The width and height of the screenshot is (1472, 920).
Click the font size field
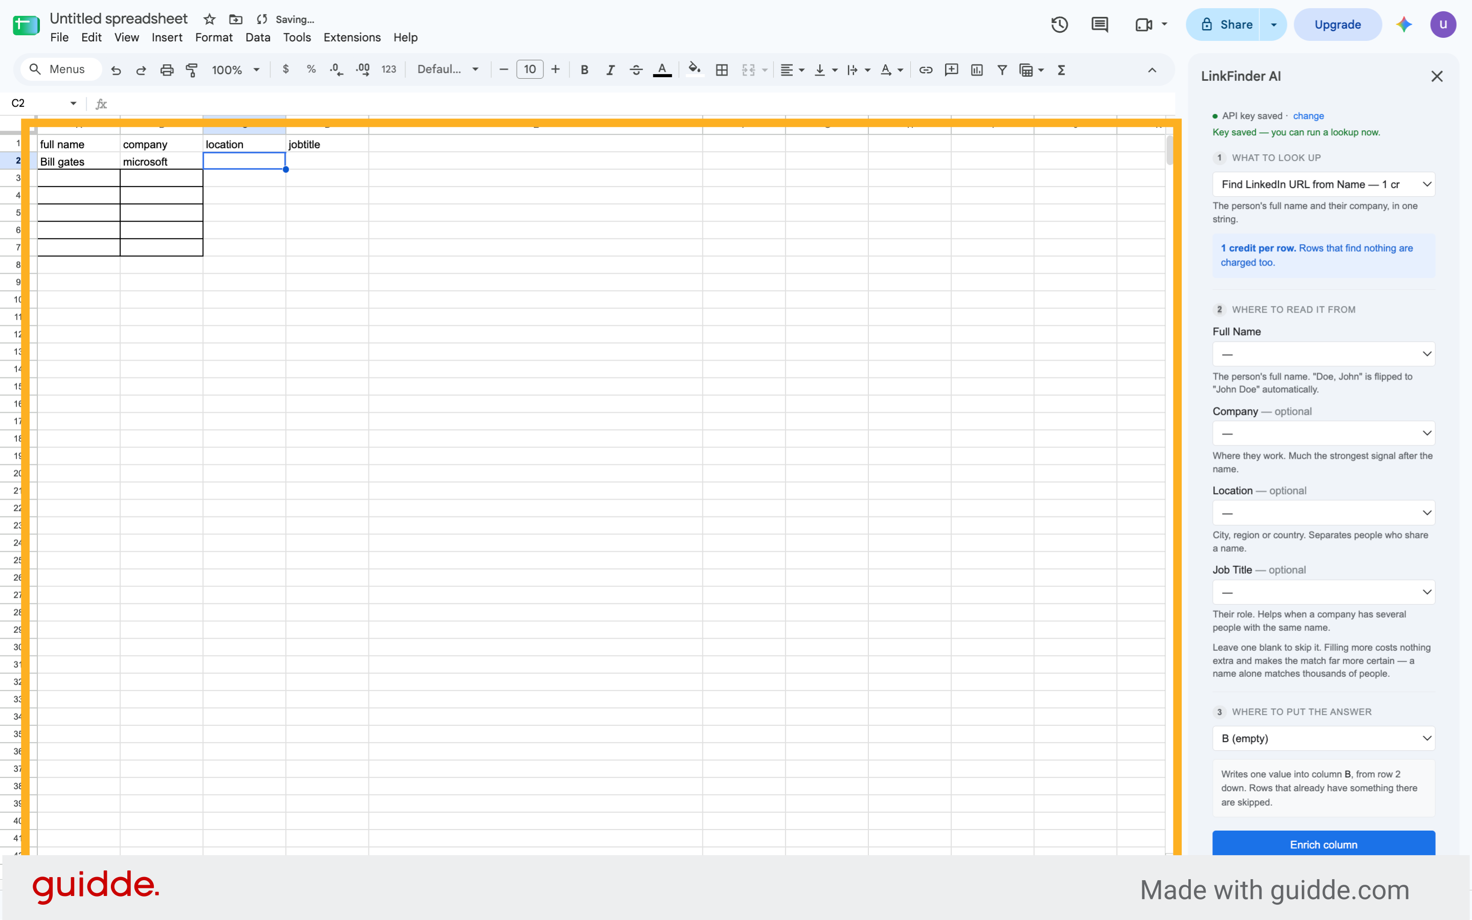[x=530, y=69]
